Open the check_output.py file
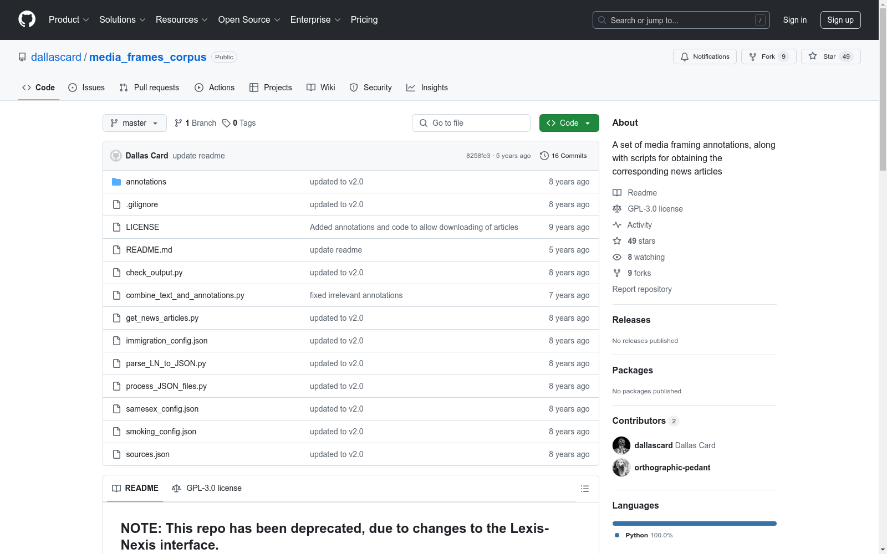 154,273
